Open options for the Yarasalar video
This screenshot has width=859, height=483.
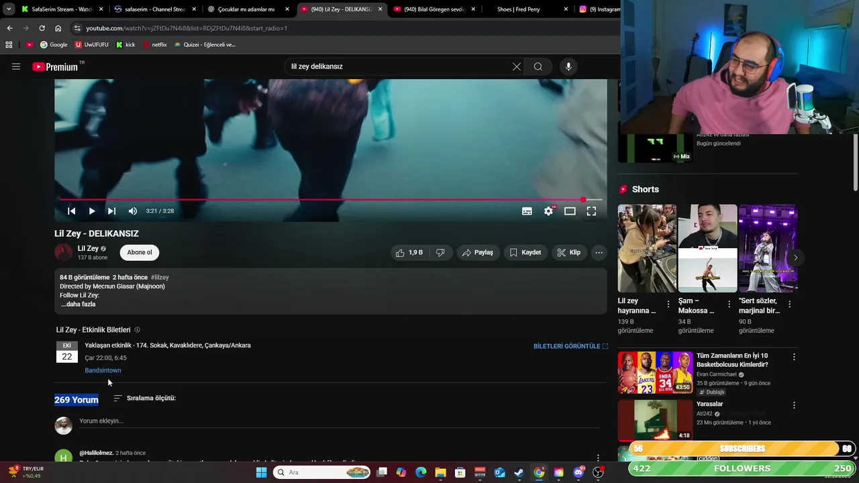(794, 405)
